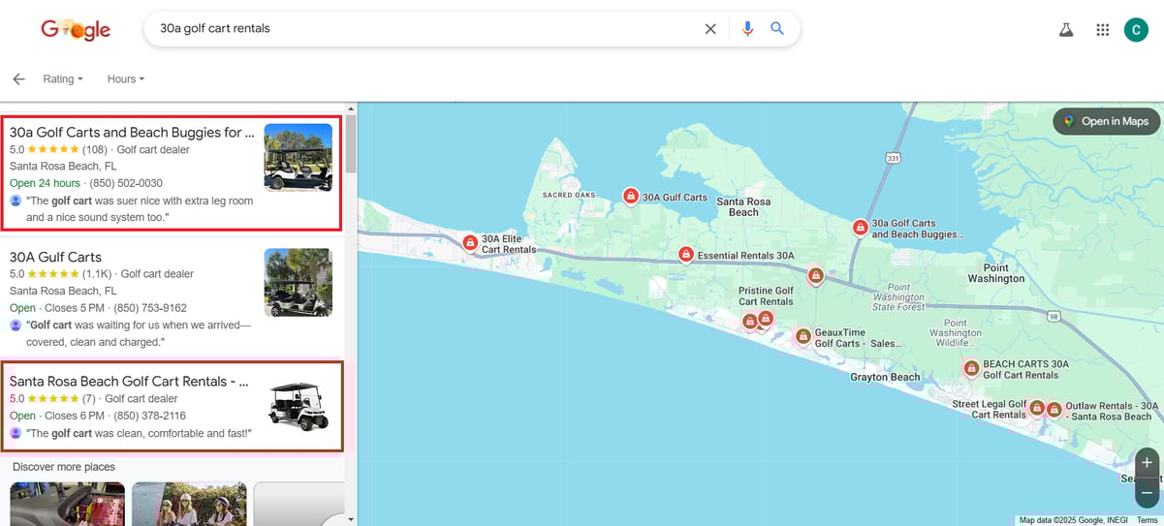Select BEACH CARTS 30A map pin
The height and width of the screenshot is (526, 1164).
coord(971,368)
